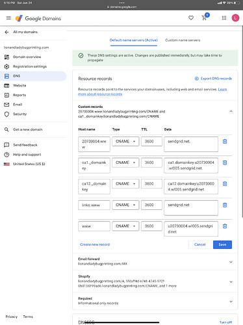The width and height of the screenshot is (243, 325).
Task: Open favorites heart icon
Action: pyautogui.click(x=191, y=18)
